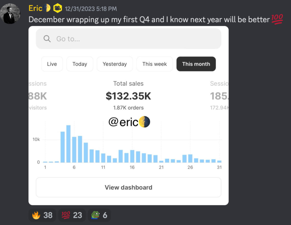Click the tallest sales bar in chart
This screenshot has width=291, height=225.
68,144
